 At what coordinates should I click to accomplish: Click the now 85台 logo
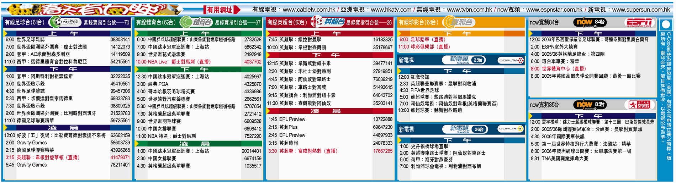590,105
